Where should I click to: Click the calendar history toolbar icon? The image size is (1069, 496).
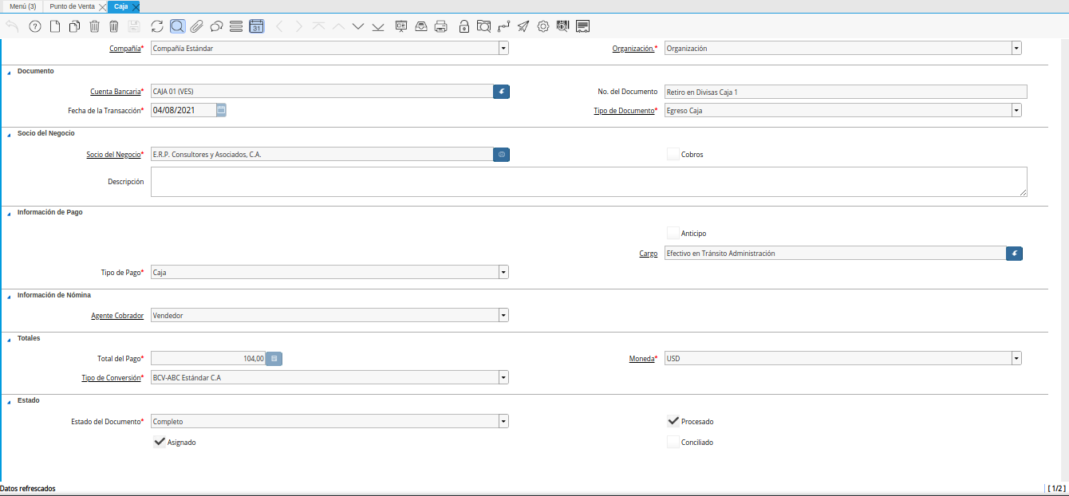point(256,26)
